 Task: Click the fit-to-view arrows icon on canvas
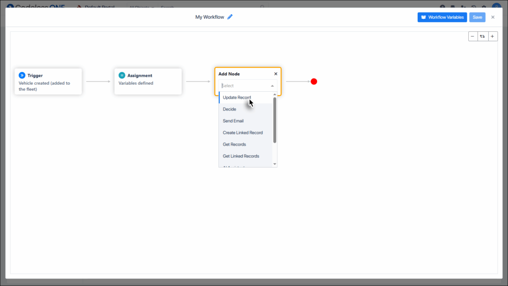pos(482,36)
